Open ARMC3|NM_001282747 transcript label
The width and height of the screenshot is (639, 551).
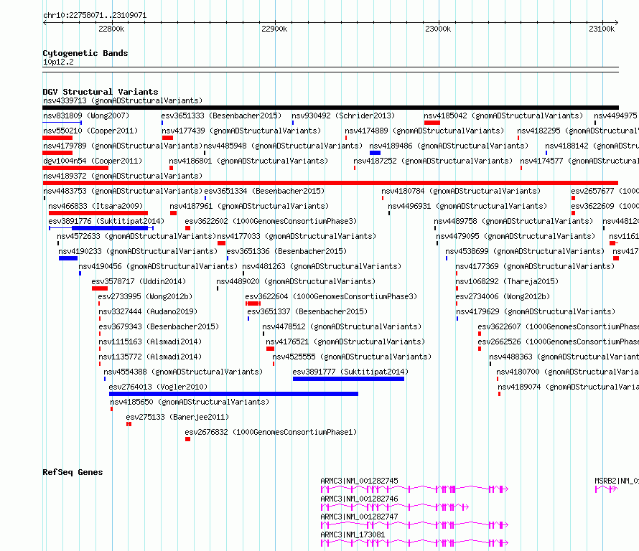point(359,517)
